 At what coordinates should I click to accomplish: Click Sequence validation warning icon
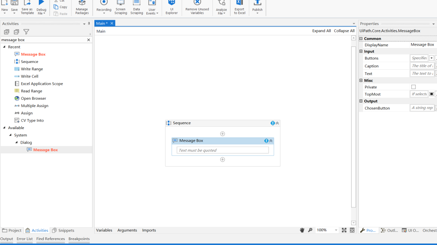point(273,123)
